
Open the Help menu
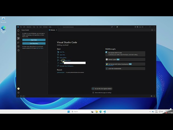[50, 27]
